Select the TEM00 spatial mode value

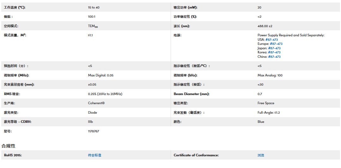(x=93, y=26)
